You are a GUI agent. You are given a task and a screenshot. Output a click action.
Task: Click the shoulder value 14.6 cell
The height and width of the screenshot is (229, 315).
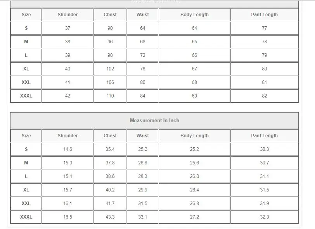coord(67,149)
